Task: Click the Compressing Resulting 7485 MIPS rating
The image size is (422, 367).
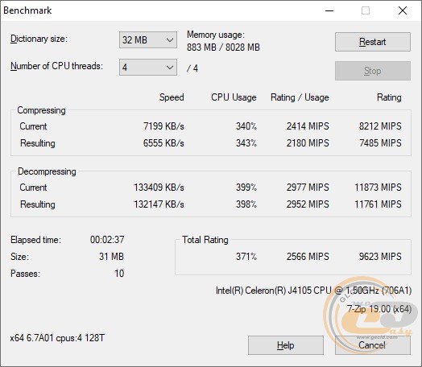Action: [x=380, y=142]
